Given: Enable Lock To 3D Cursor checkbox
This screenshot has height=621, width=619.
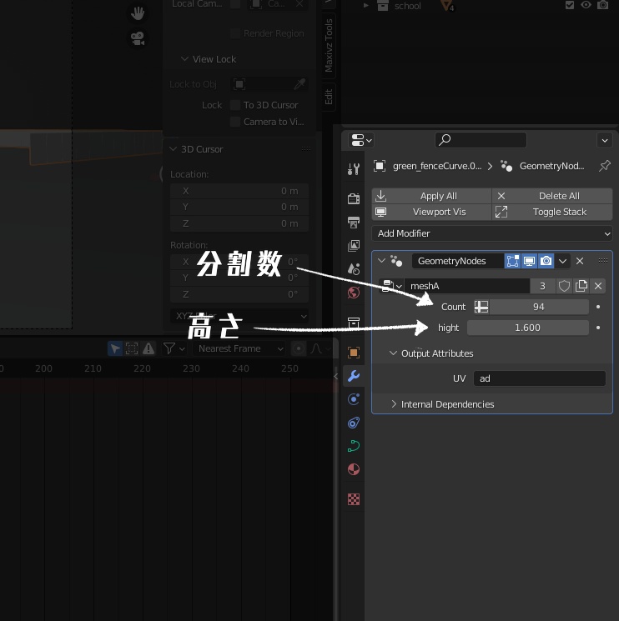Looking at the screenshot, I should 235,105.
